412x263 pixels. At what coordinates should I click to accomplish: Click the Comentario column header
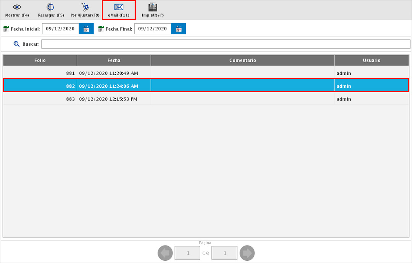[243, 60]
